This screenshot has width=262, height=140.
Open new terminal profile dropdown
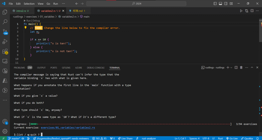231,68
